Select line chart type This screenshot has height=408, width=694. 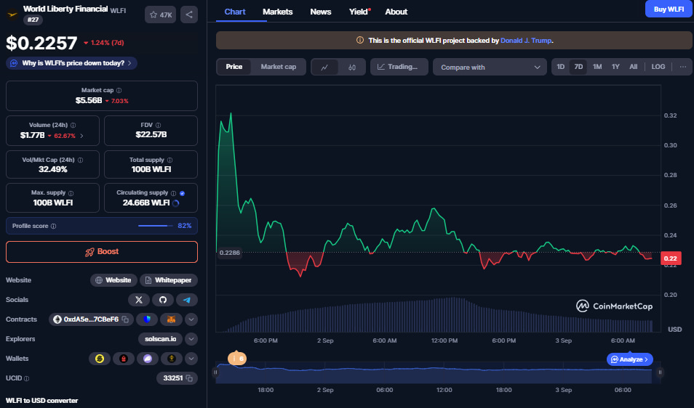(324, 67)
